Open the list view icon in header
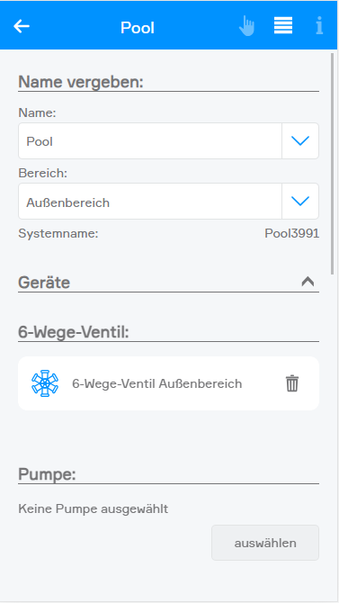 click(283, 26)
